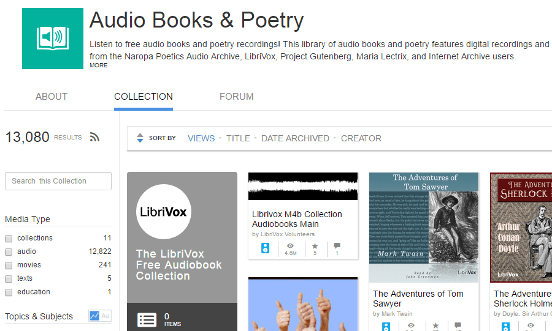Click the Audio Books & Poetry collection logo
Screen dimensions: 552x331
coord(52,39)
